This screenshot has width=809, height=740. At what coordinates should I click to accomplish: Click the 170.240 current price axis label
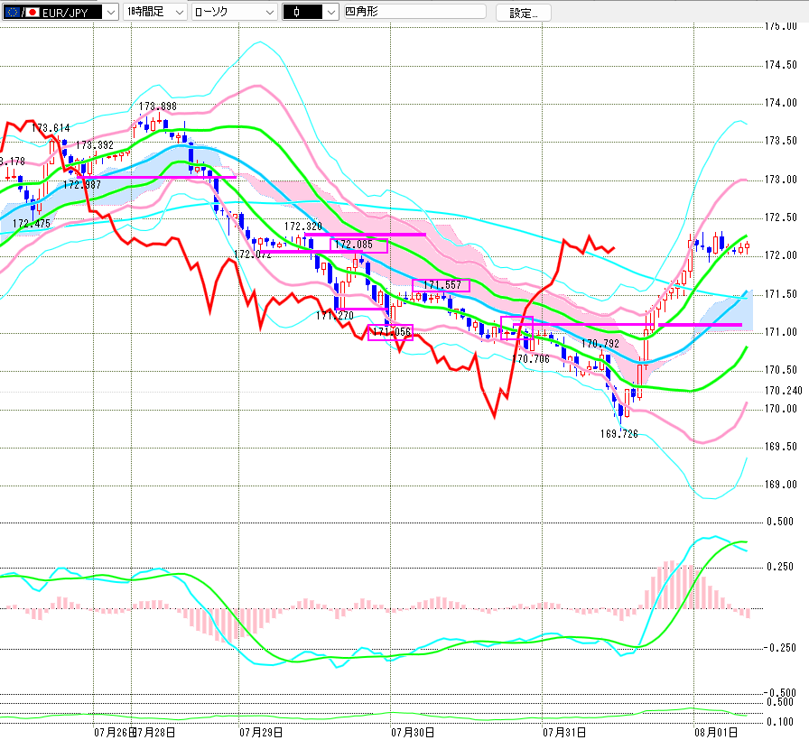coord(783,391)
